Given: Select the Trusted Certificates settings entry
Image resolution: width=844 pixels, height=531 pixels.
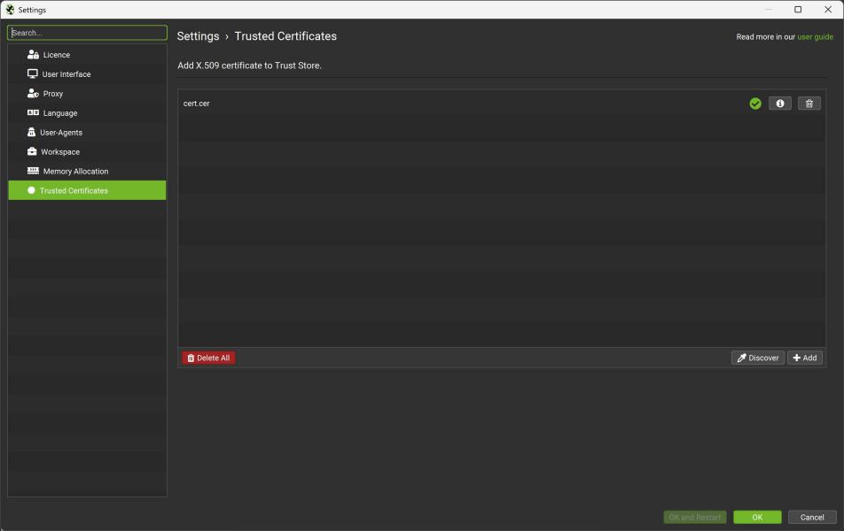Looking at the screenshot, I should point(74,191).
